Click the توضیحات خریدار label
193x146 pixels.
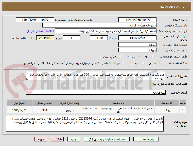(180, 124)
